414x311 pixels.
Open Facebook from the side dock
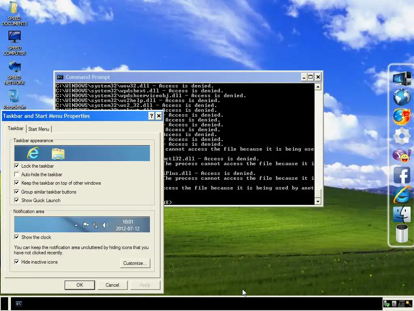(x=402, y=175)
